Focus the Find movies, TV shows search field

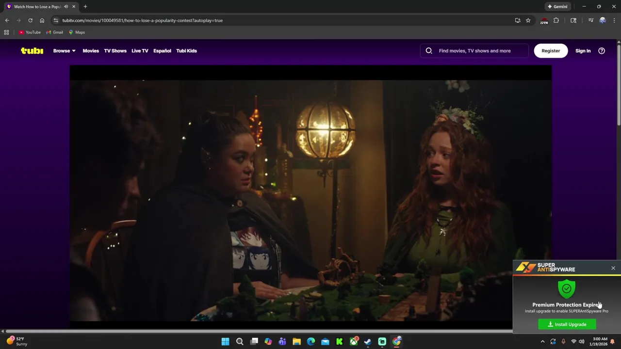(474, 50)
